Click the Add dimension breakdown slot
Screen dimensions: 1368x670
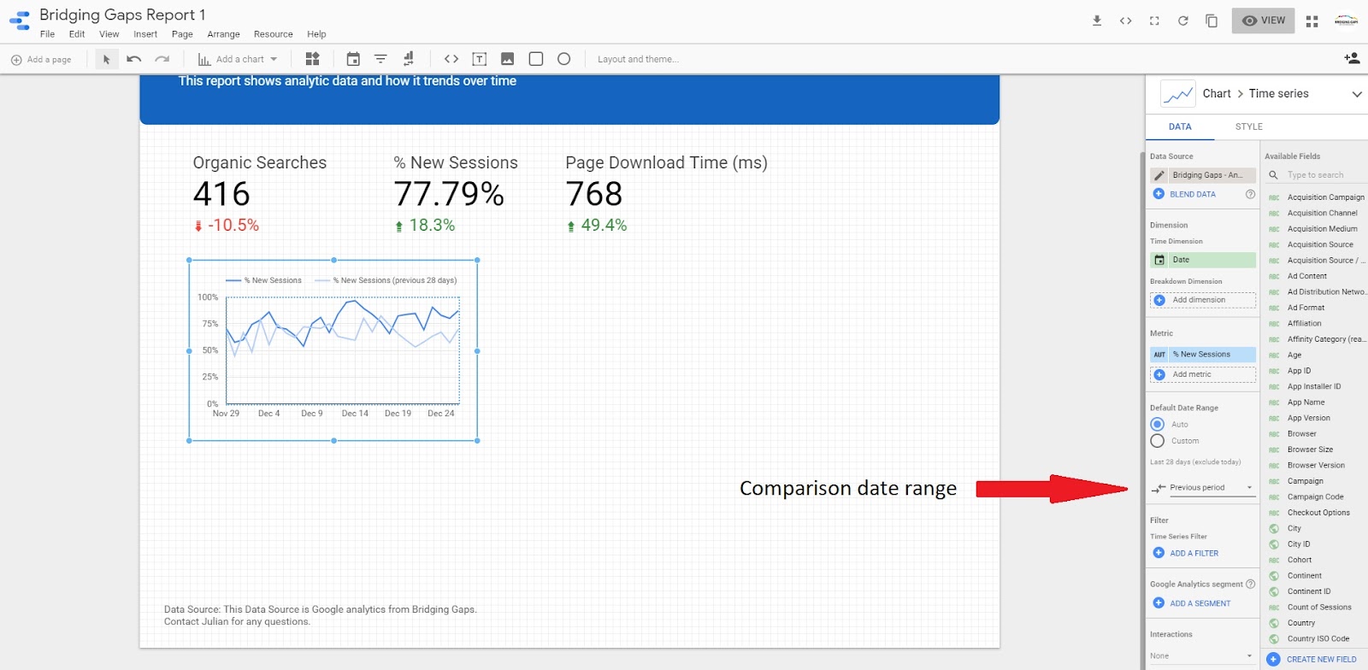1203,300
